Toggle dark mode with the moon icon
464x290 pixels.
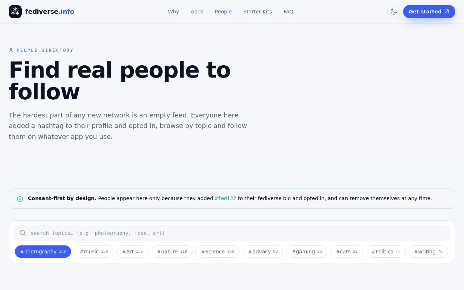click(x=394, y=12)
